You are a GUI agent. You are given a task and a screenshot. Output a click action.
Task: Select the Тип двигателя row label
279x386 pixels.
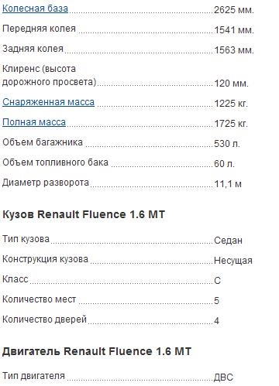click(x=33, y=376)
